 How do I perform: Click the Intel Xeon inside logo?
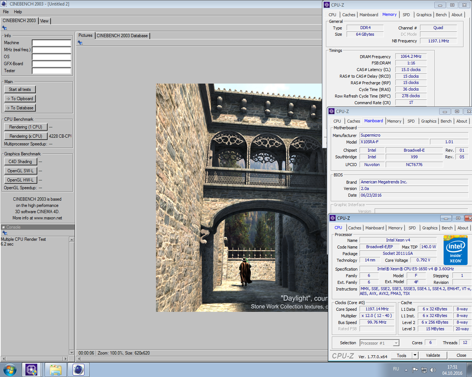tap(455, 251)
